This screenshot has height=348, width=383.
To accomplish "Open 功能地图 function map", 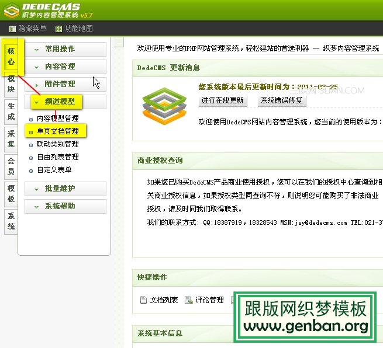I will pyautogui.click(x=79, y=29).
